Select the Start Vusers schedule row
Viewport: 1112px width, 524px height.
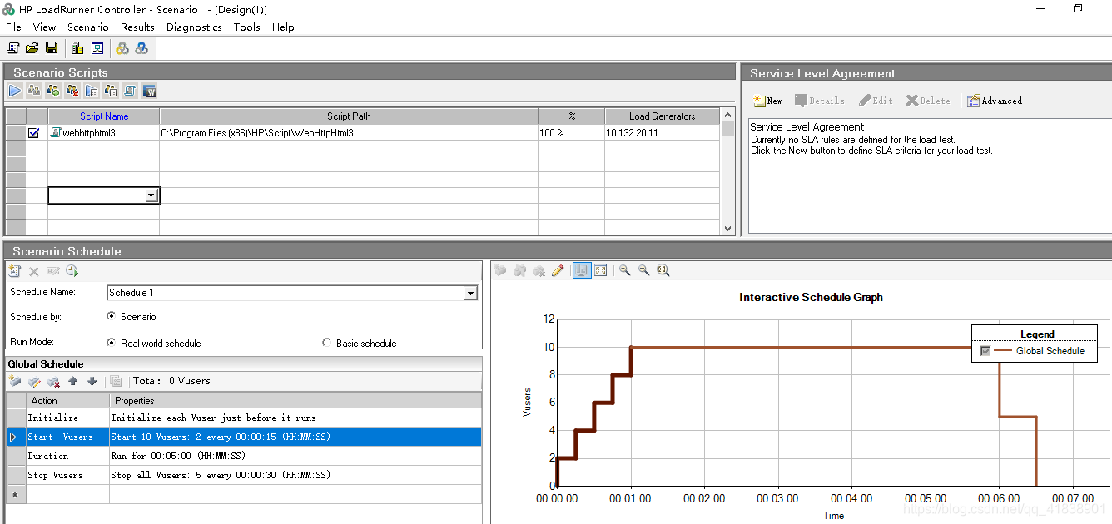67,436
